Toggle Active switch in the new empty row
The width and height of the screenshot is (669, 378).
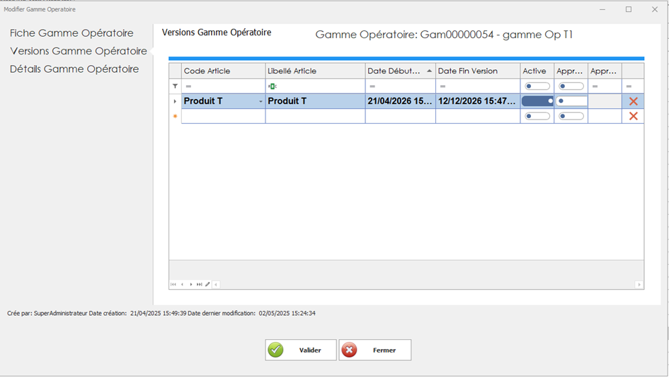tap(537, 116)
